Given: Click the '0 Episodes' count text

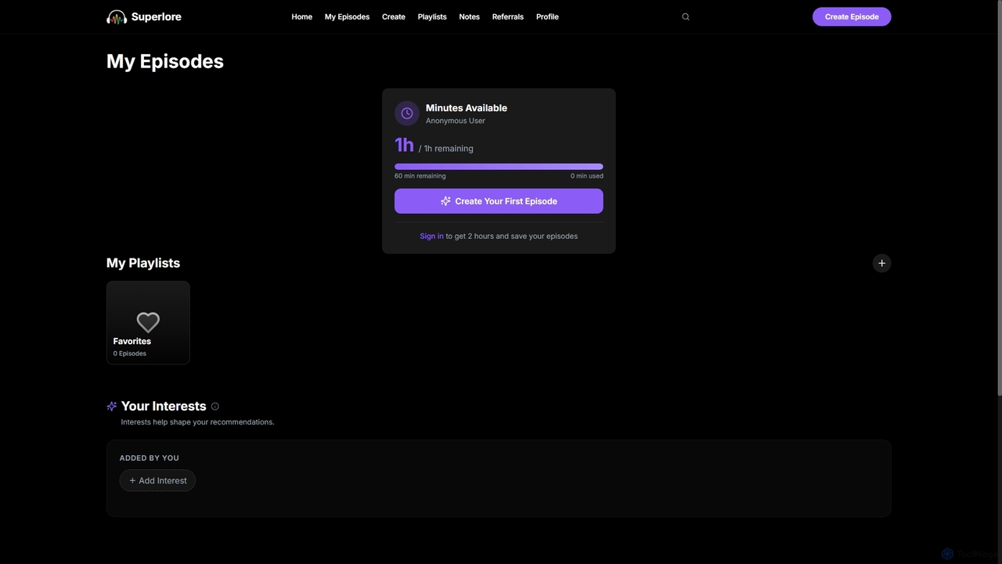Looking at the screenshot, I should click(130, 353).
